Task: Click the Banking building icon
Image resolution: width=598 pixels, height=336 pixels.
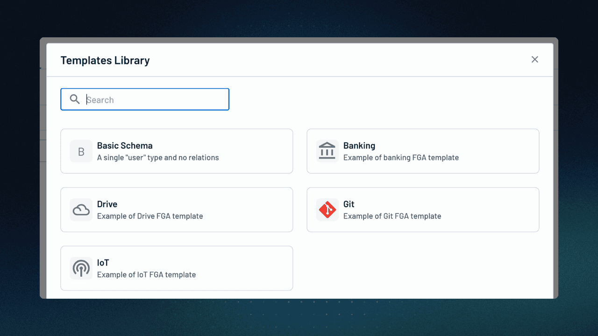Action: coord(327,152)
